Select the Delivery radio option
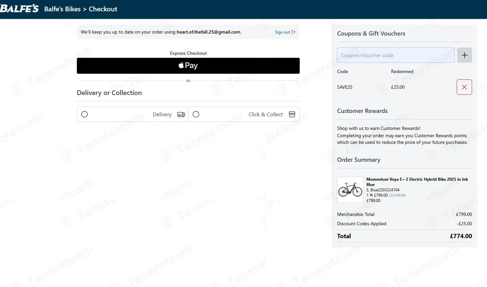The height and width of the screenshot is (287, 487). [84, 114]
